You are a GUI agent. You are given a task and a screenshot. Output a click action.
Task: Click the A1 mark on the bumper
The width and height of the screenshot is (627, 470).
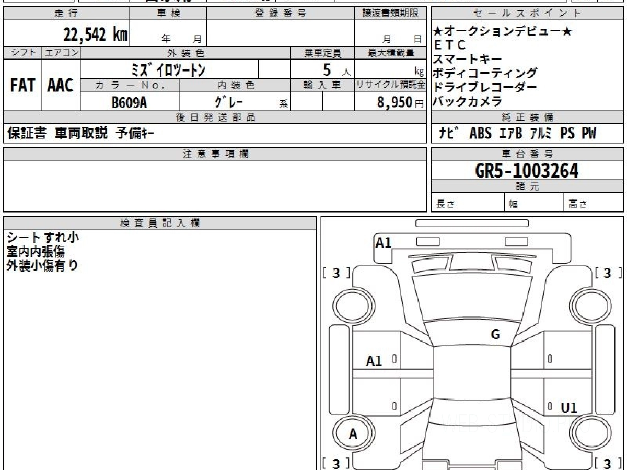(384, 242)
